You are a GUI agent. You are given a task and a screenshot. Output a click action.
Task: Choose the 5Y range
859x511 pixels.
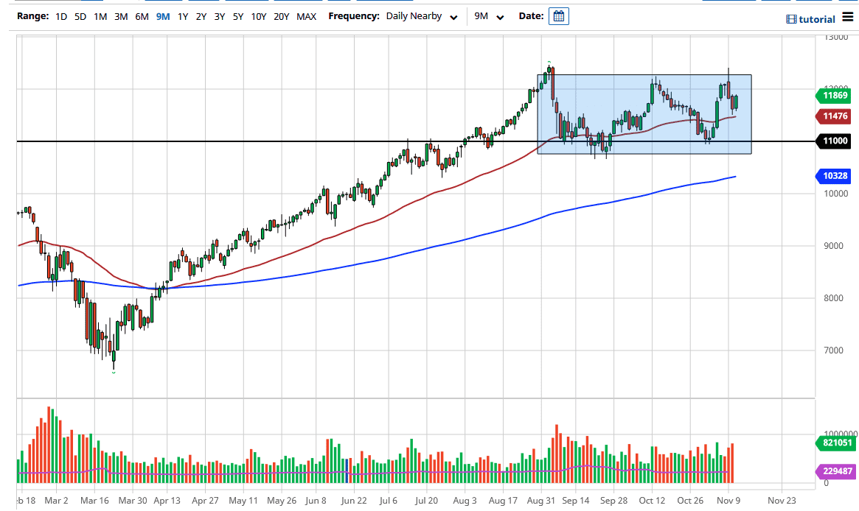click(237, 15)
